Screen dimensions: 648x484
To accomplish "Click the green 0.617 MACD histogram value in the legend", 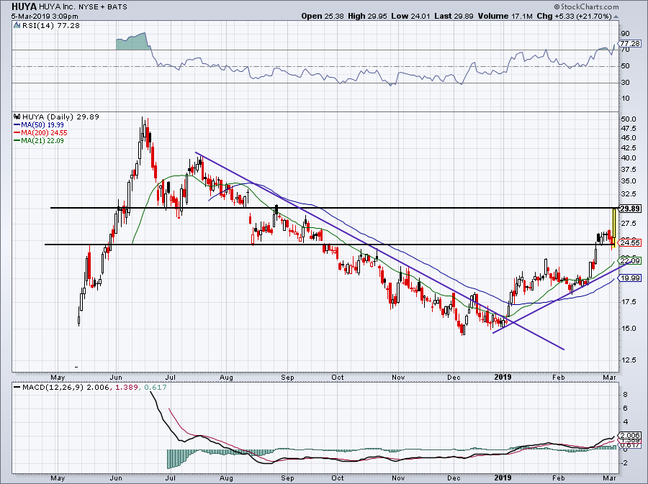I will point(156,387).
